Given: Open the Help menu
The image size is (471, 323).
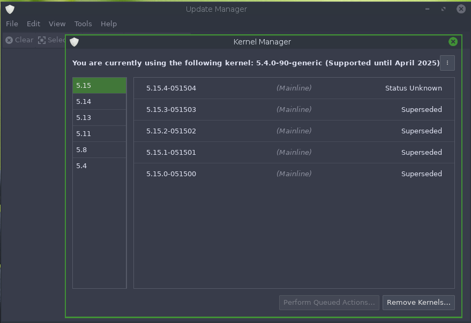Looking at the screenshot, I should [x=109, y=24].
